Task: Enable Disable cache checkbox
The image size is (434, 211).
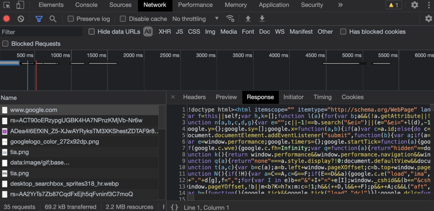Action: [x=123, y=19]
